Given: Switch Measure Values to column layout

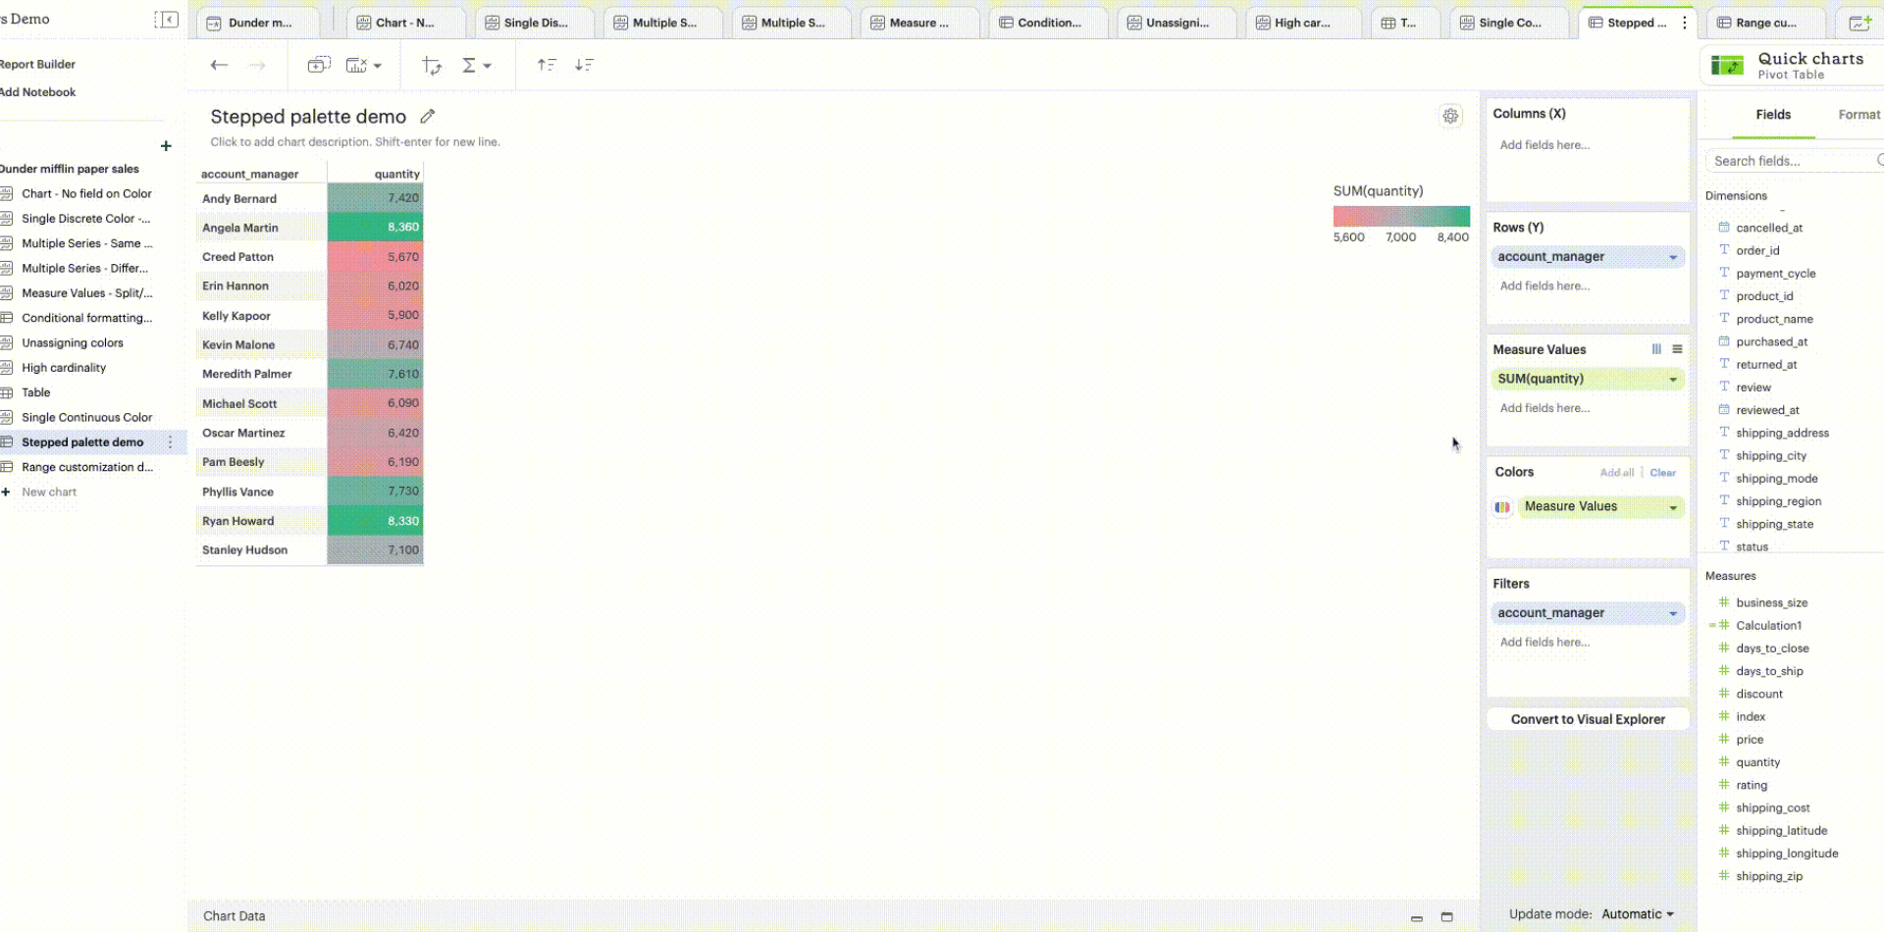Looking at the screenshot, I should point(1656,349).
